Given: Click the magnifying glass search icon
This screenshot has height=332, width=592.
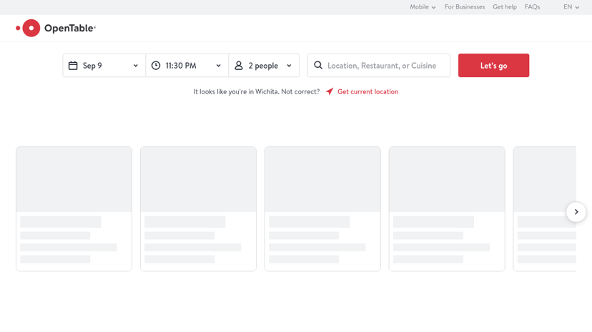Looking at the screenshot, I should tap(318, 65).
